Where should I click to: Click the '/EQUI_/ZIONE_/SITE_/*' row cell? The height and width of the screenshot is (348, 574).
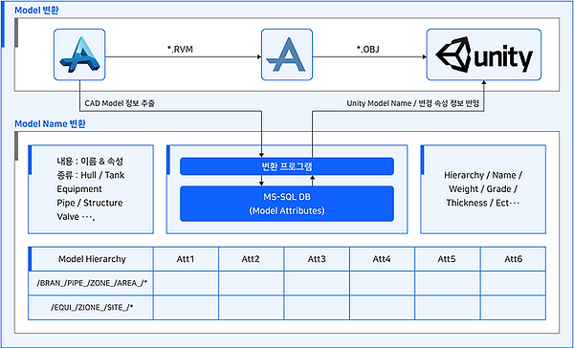[x=91, y=308]
